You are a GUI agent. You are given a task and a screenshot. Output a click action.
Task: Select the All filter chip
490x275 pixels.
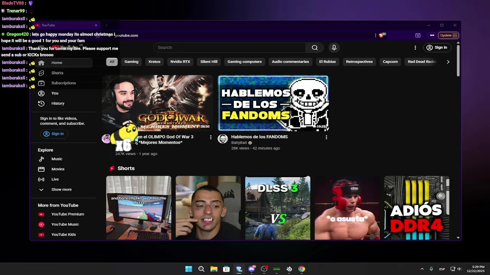pos(112,61)
